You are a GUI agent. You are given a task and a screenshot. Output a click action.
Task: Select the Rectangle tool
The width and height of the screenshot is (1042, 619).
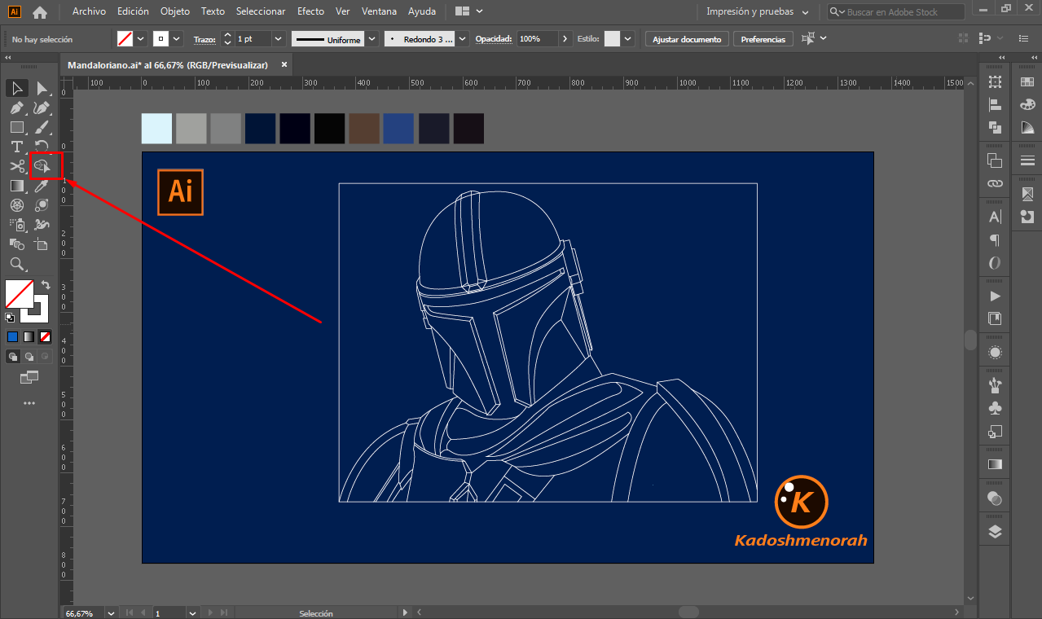(x=16, y=127)
